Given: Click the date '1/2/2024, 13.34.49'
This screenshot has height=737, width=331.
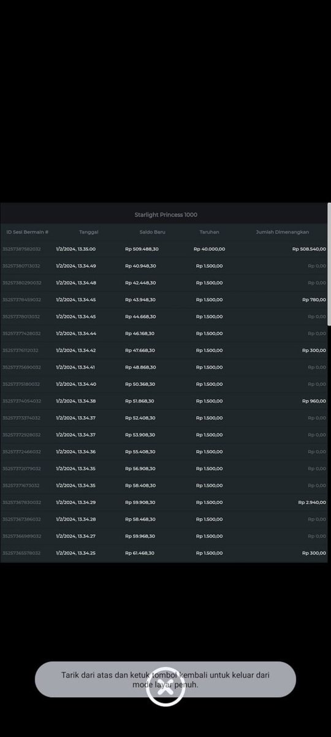Looking at the screenshot, I should coord(76,266).
